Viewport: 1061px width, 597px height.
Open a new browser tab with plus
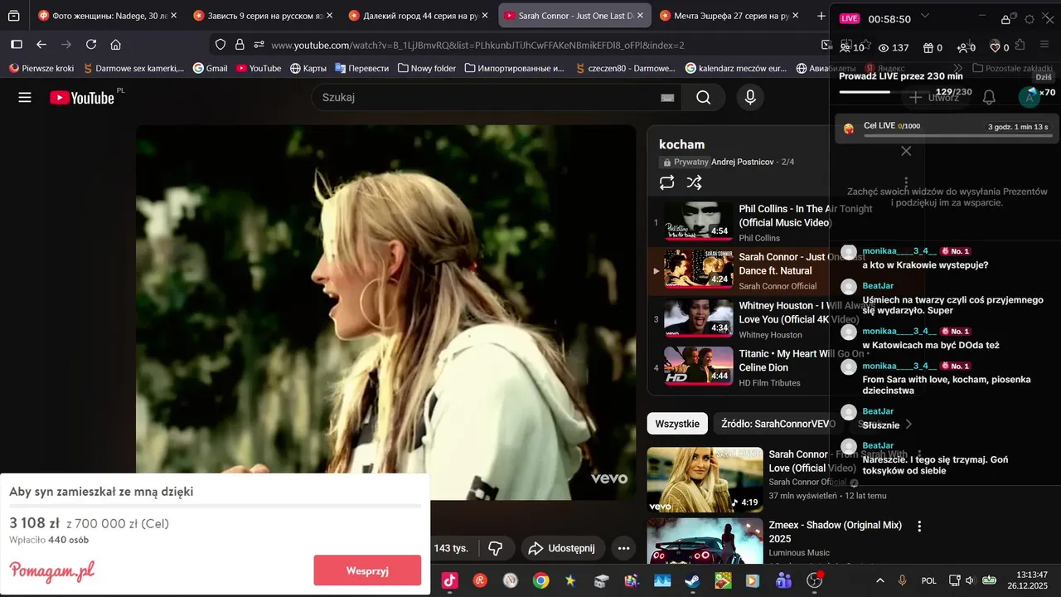tap(821, 16)
